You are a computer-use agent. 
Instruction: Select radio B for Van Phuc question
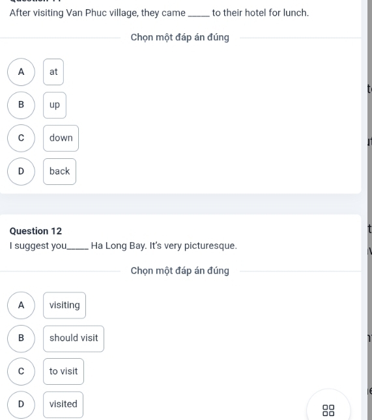[x=21, y=105]
